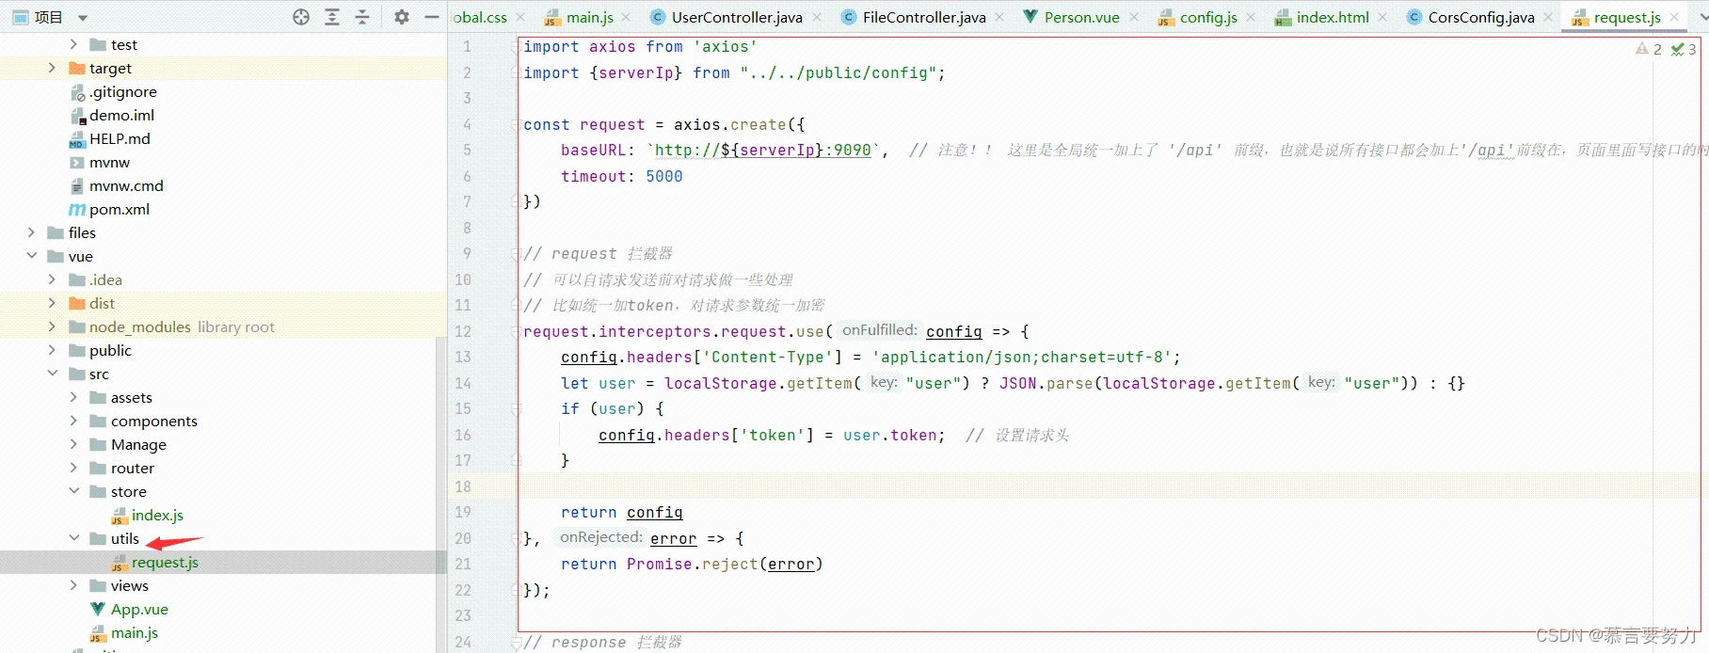Collapse the store folder
This screenshot has height=653, width=1709.
pos(73,491)
